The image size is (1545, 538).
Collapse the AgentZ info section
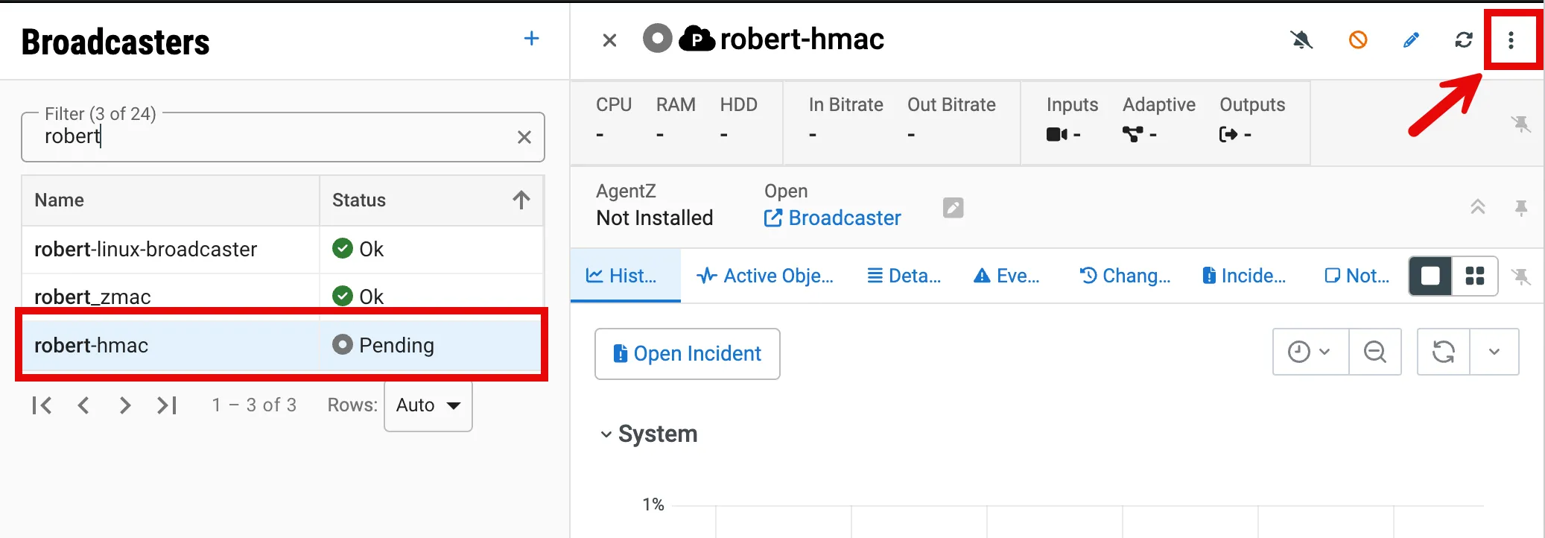pos(1478,207)
